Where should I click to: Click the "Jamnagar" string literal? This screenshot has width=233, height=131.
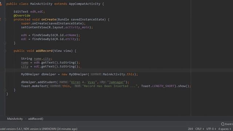116,82
